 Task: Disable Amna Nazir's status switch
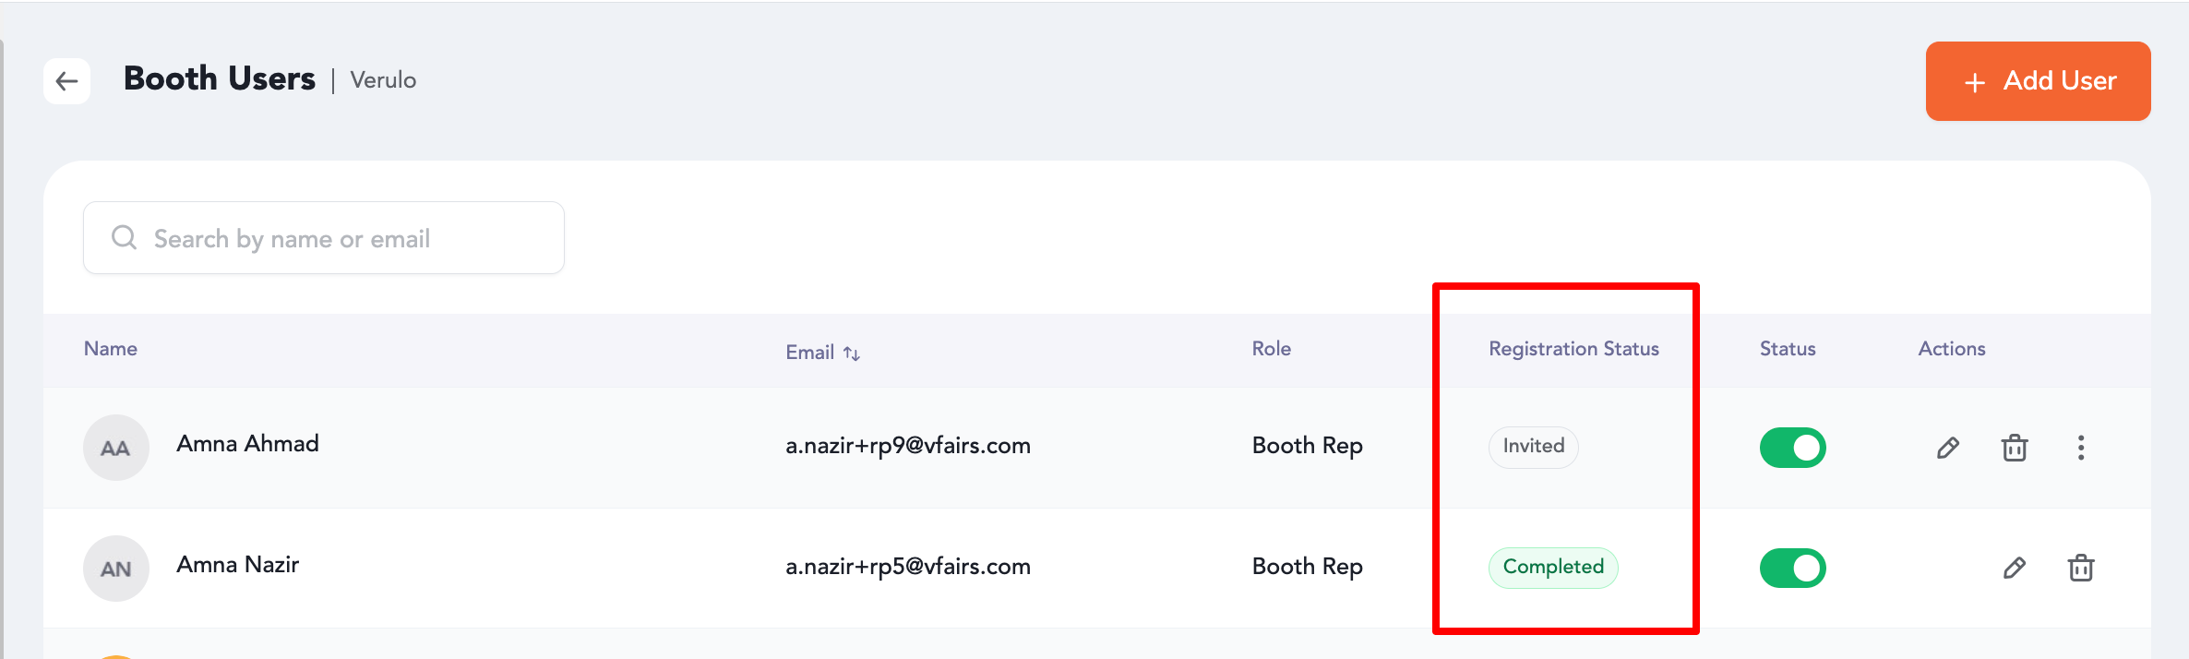[1792, 568]
